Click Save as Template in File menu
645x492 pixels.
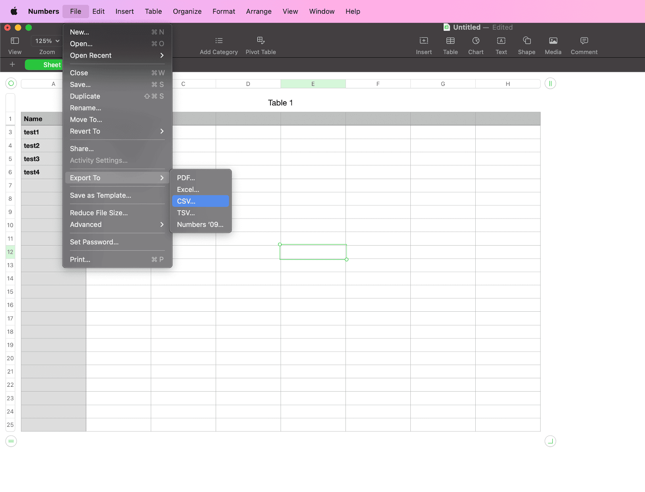100,195
